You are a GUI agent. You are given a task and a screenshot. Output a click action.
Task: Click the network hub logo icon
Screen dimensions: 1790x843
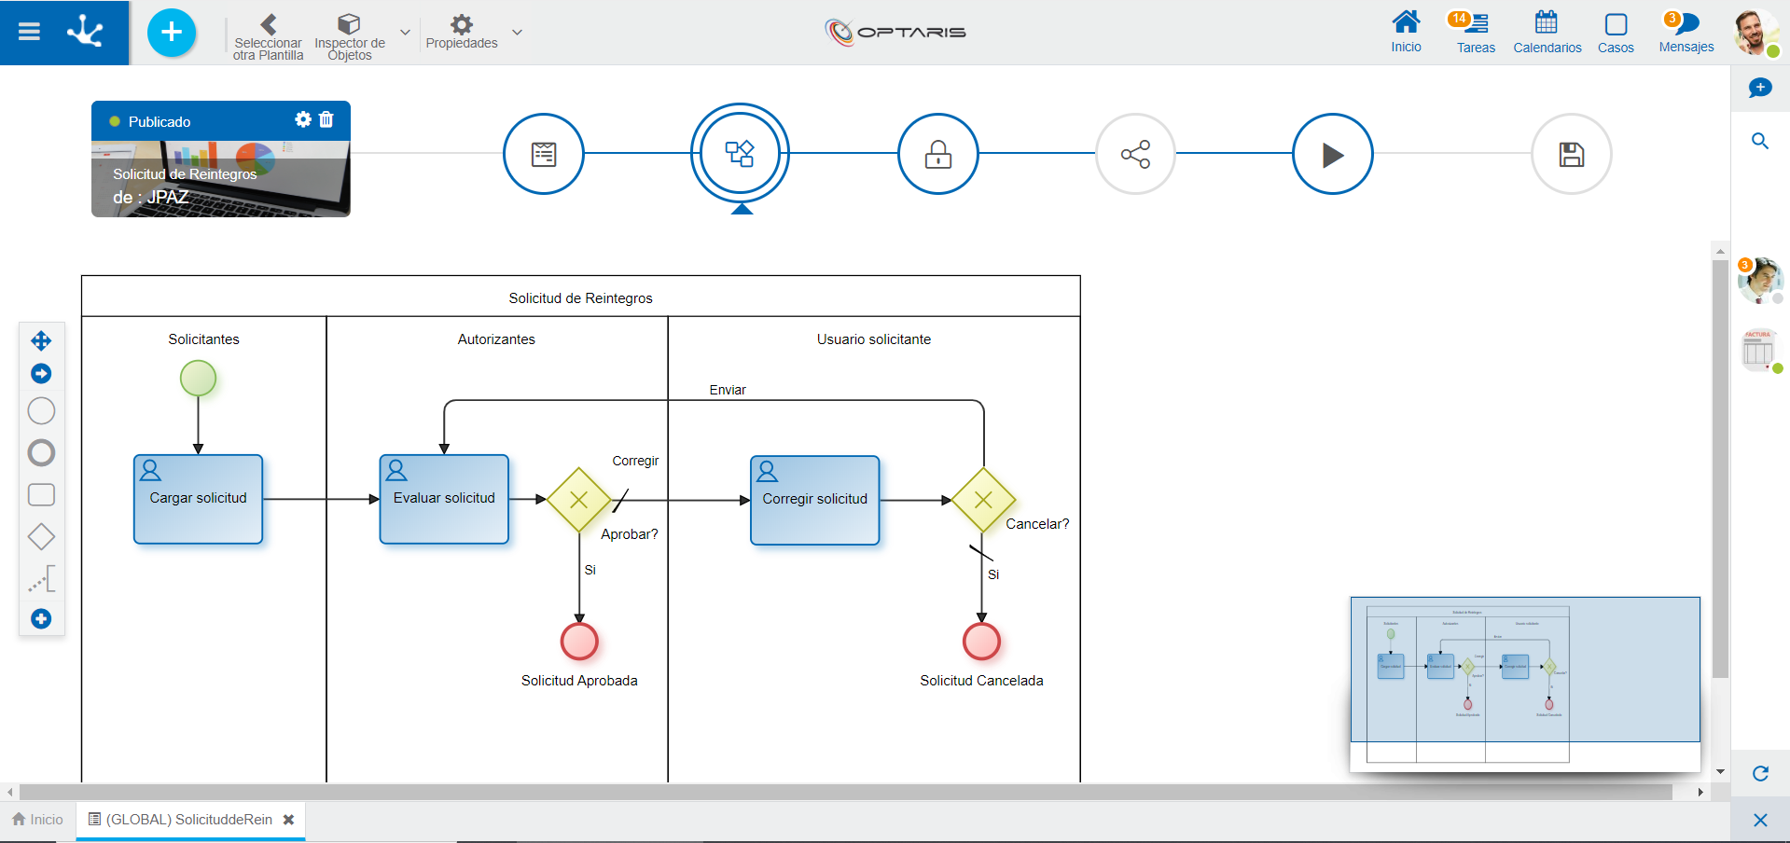[x=85, y=32]
